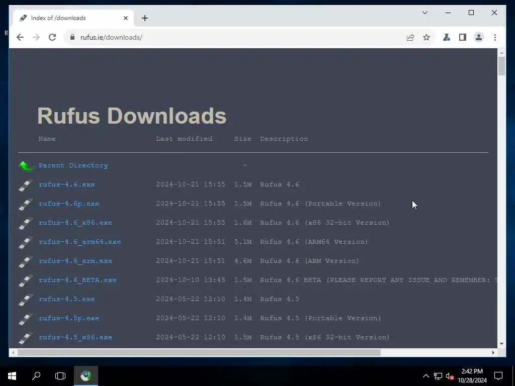Open the network tray icon
Screen dimensions: 515x386
[x=438, y=376]
